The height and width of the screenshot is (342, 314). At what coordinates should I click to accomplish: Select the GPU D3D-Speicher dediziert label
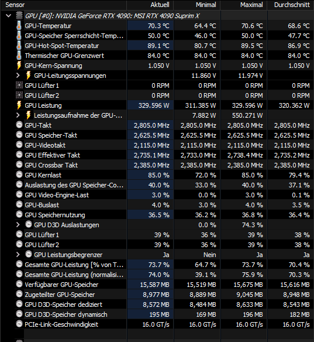coord(63,305)
